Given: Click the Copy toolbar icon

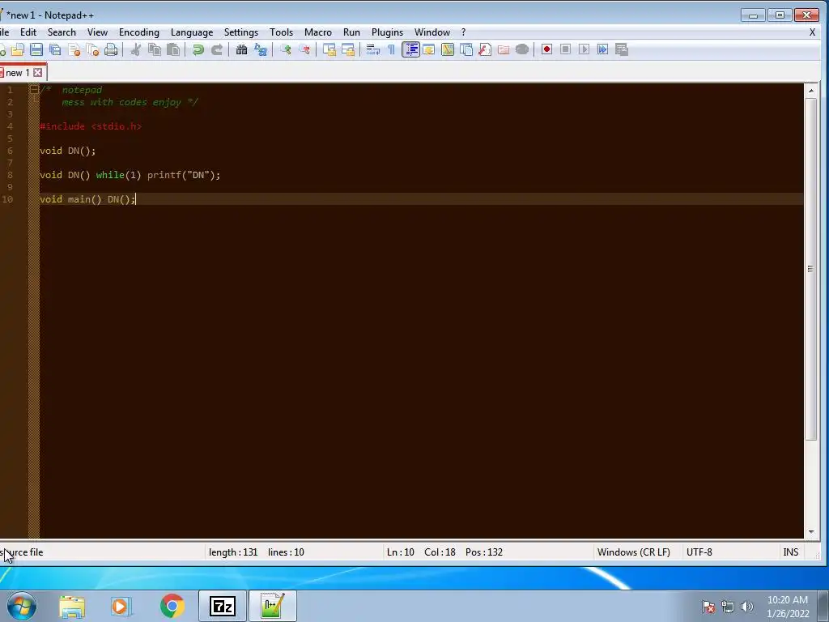Looking at the screenshot, I should coord(155,49).
